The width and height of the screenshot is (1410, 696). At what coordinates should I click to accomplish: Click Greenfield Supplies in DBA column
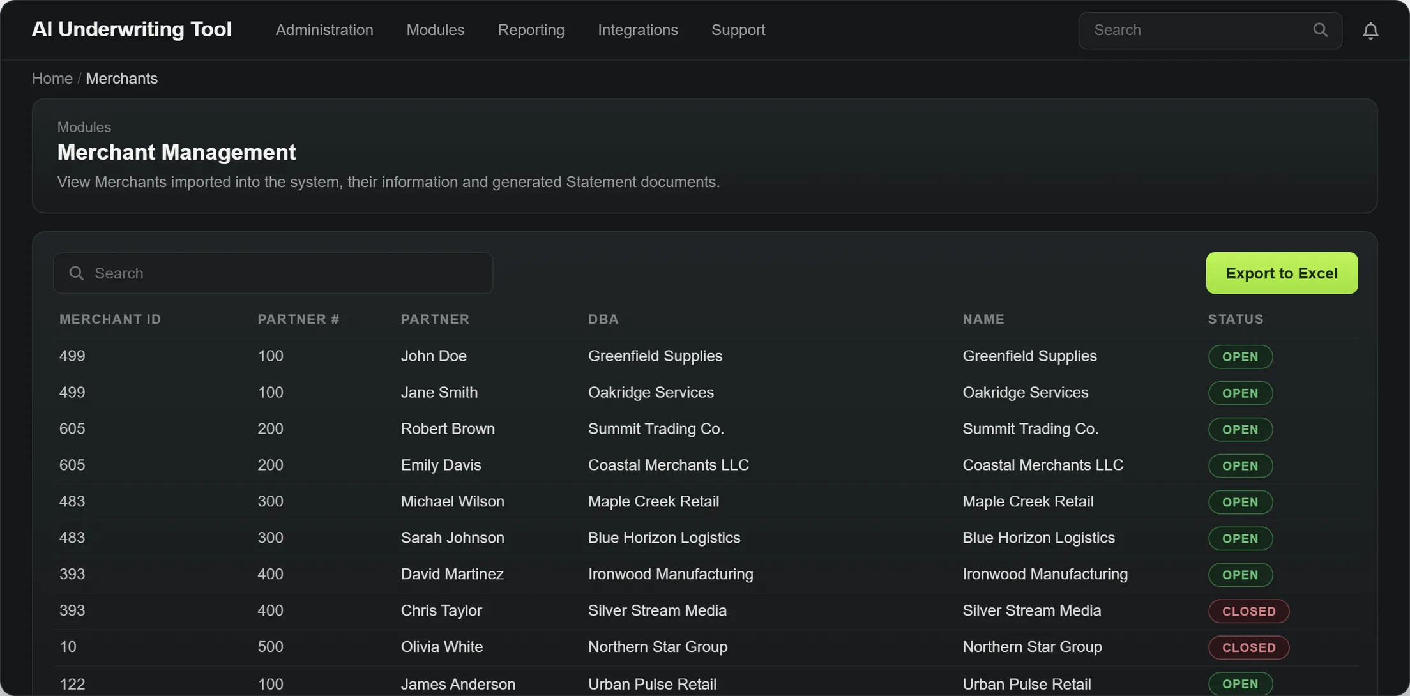655,356
